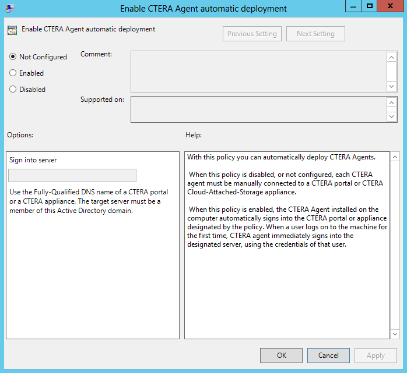Click the policy icon beside the setting title
The image size is (407, 373).
(12, 30)
